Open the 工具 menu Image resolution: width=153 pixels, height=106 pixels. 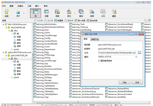[29, 6]
